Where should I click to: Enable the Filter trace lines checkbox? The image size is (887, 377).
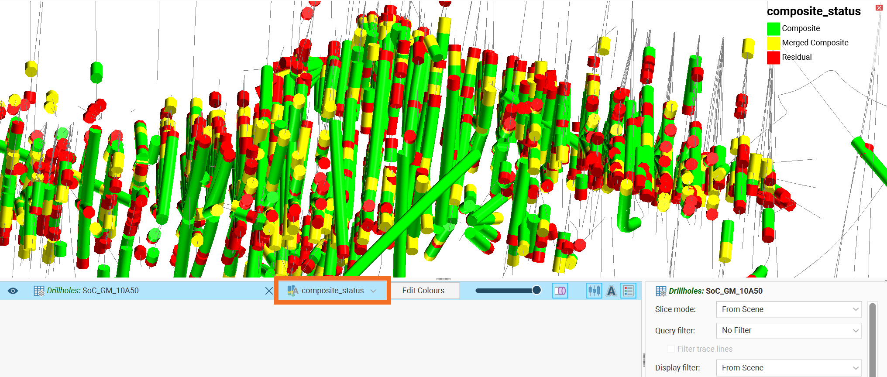[671, 349]
